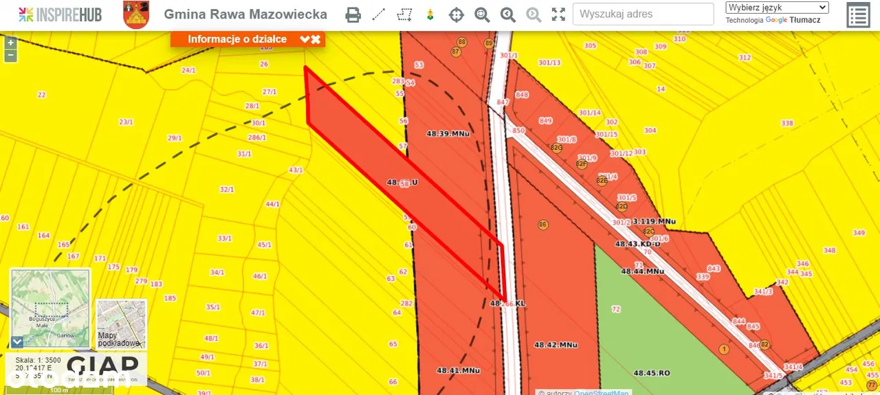Close the Informacje o działce panel
The width and height of the screenshot is (880, 395).
click(316, 39)
